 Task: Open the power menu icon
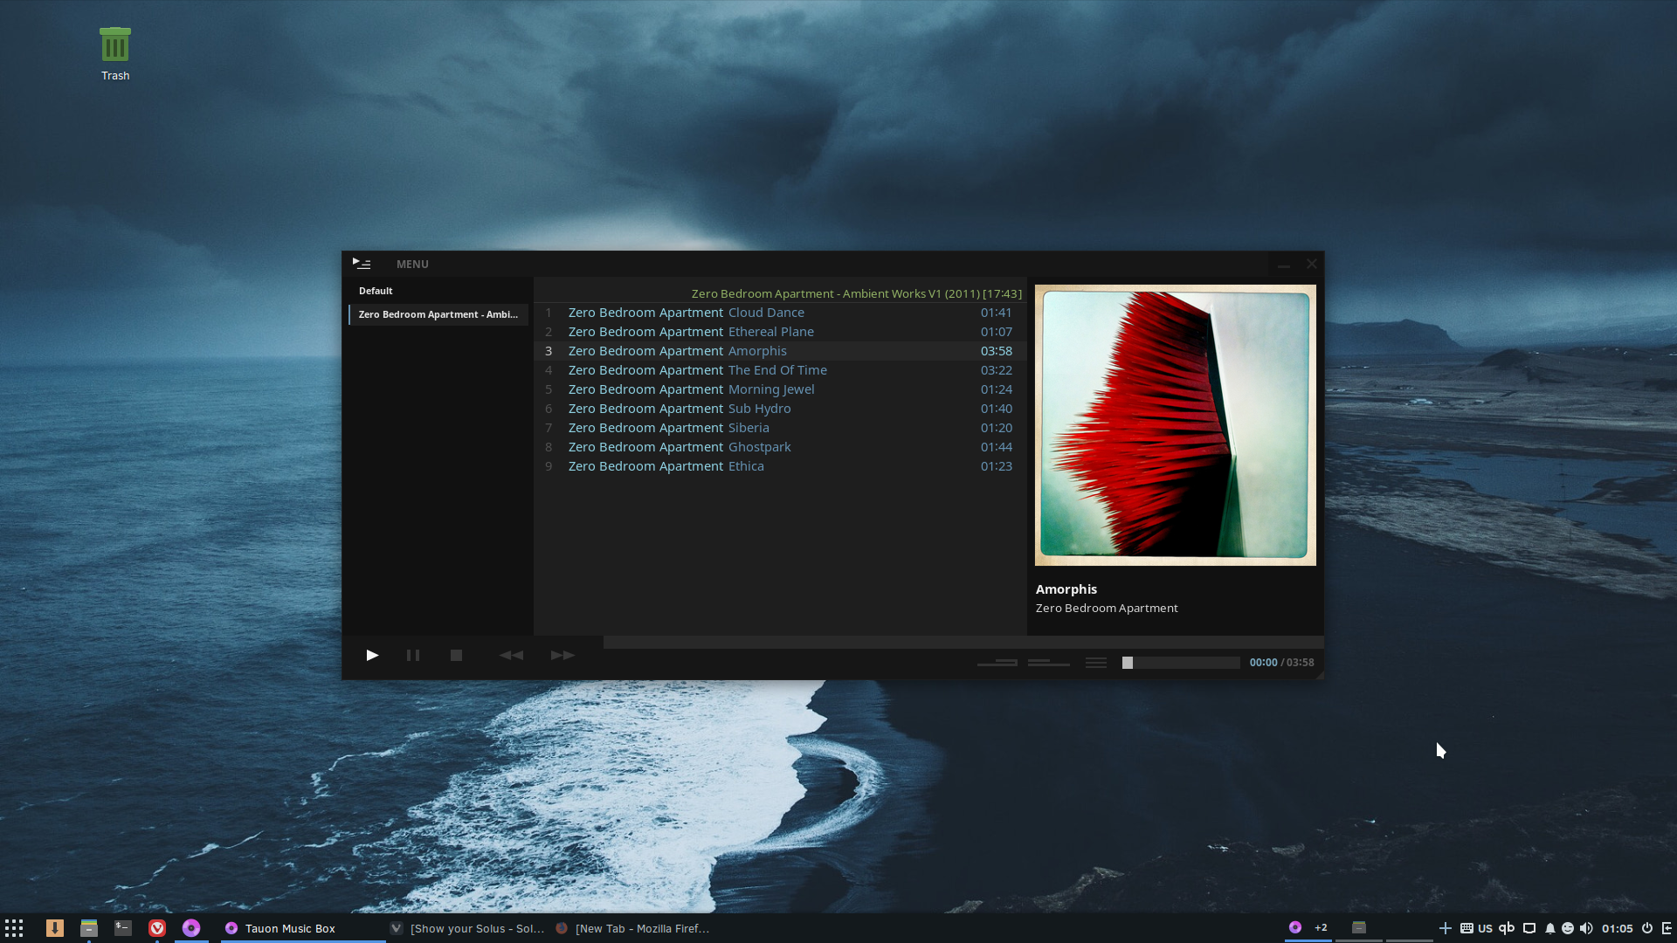point(1647,928)
